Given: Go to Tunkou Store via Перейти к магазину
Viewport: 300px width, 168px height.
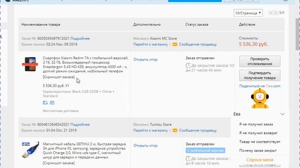Looking at the screenshot, I should pyautogui.click(x=150, y=131).
